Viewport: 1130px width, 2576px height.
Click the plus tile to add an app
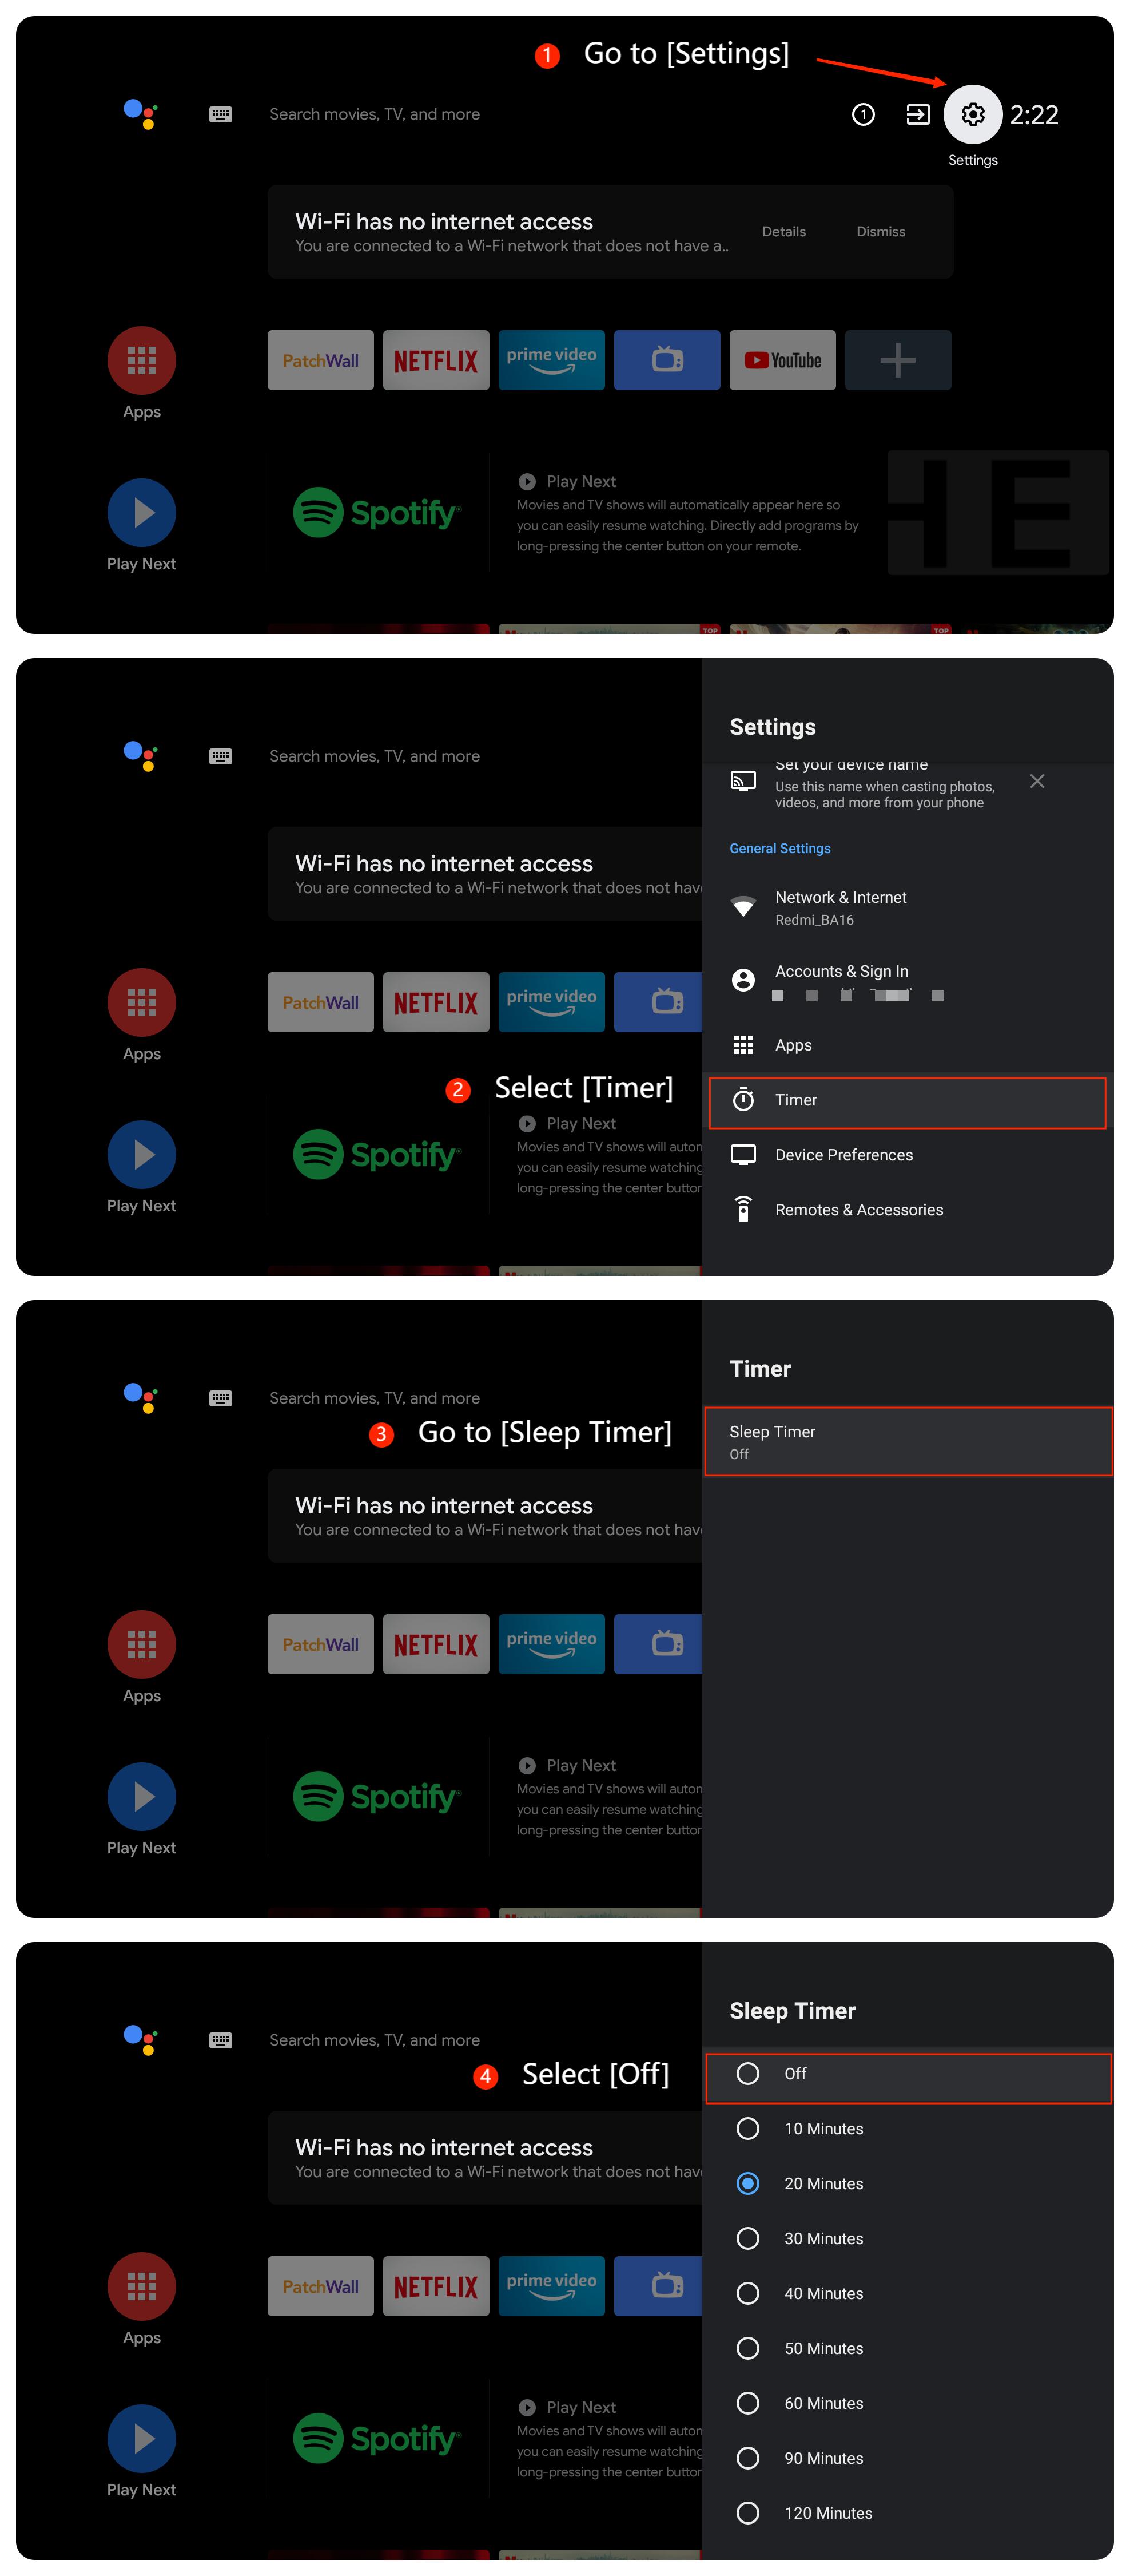tap(897, 360)
